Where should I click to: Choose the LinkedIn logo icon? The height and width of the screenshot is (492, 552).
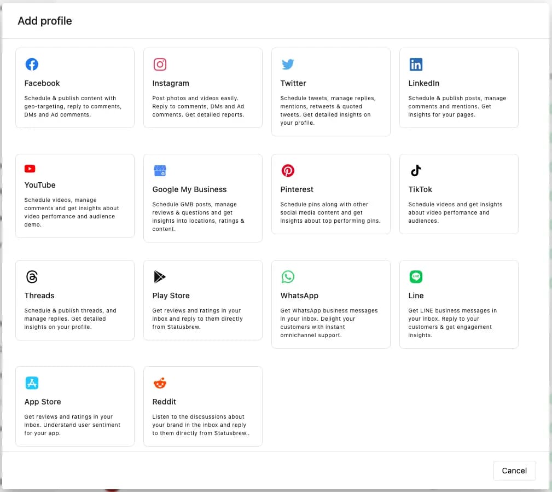click(x=416, y=65)
